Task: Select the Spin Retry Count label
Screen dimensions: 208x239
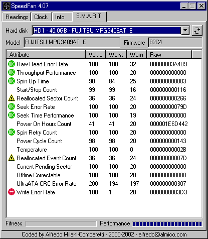Action: [x=37, y=133]
